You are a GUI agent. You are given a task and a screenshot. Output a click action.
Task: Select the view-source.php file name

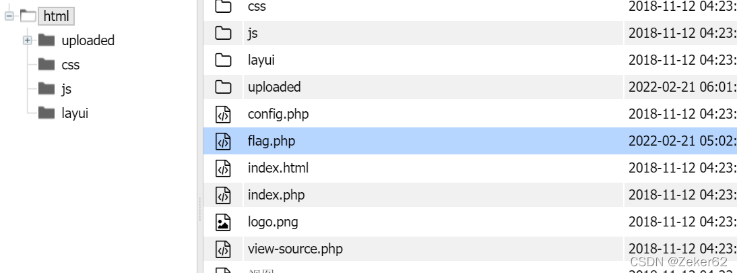coord(295,249)
